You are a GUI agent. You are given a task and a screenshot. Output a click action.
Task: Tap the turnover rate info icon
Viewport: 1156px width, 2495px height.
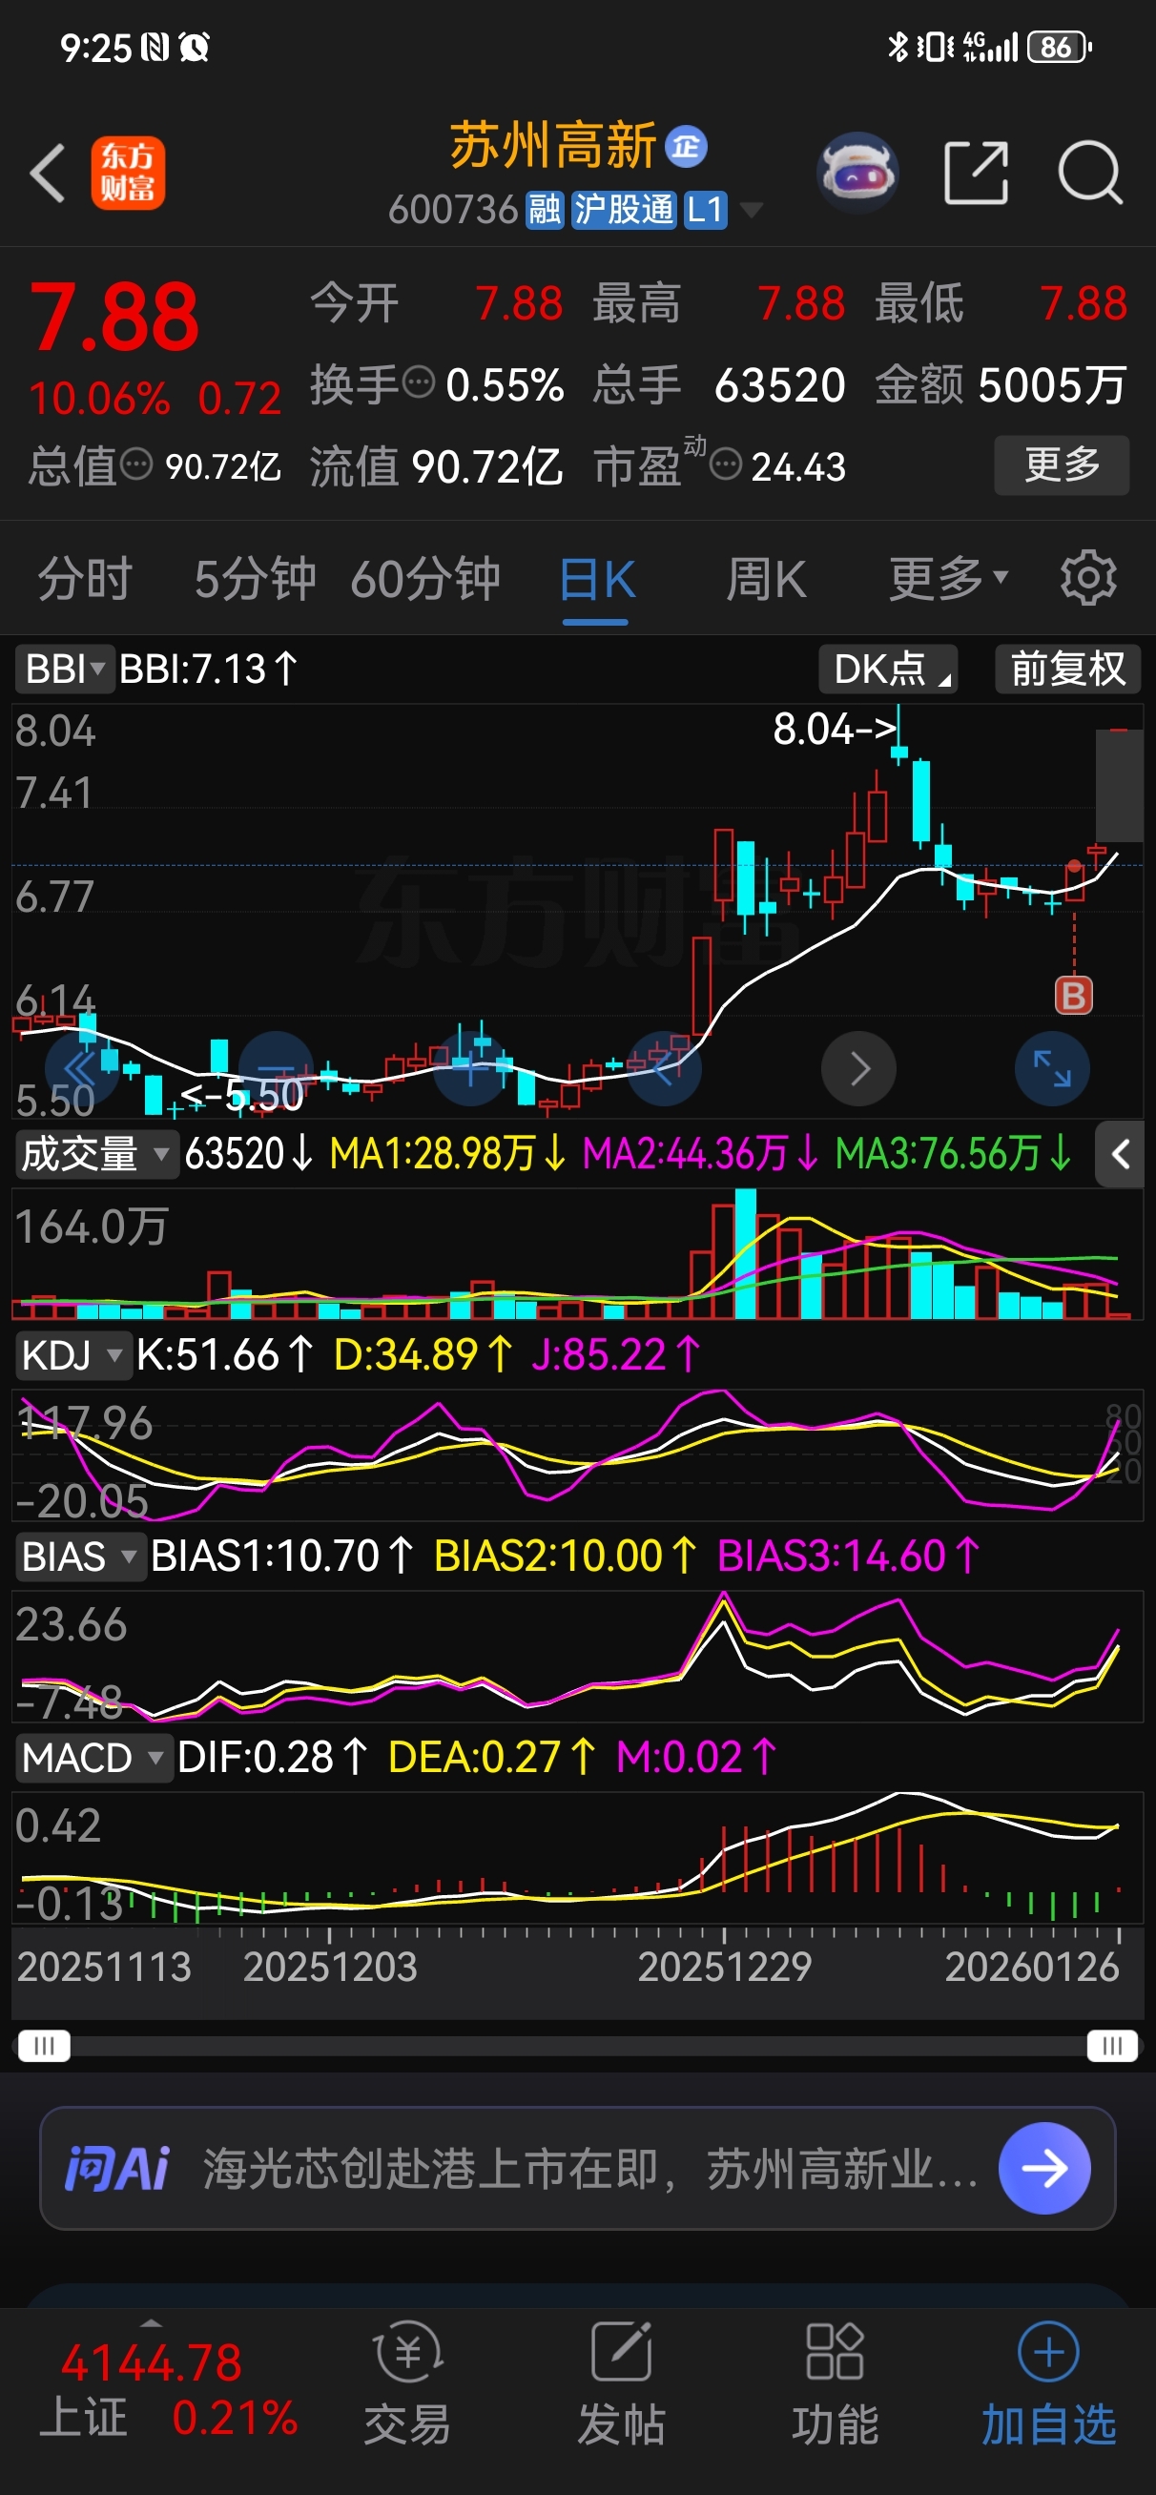(419, 382)
